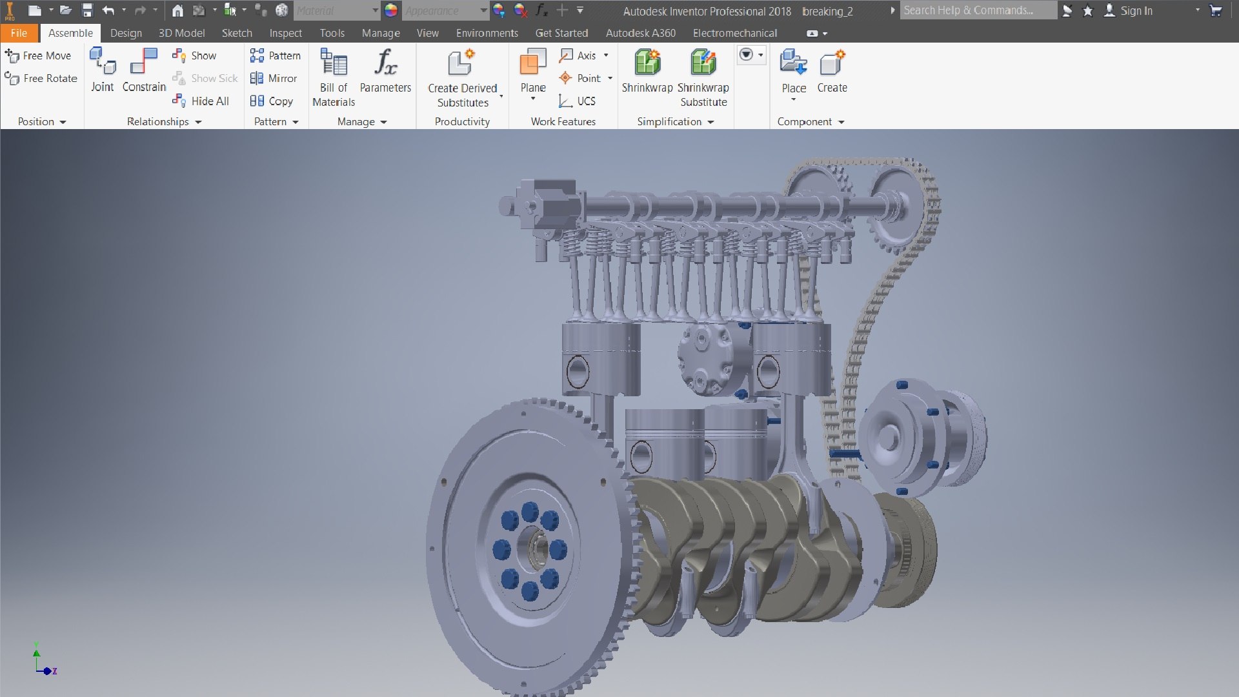1239x697 pixels.
Task: Click the favorites star icon
Action: point(1088,10)
